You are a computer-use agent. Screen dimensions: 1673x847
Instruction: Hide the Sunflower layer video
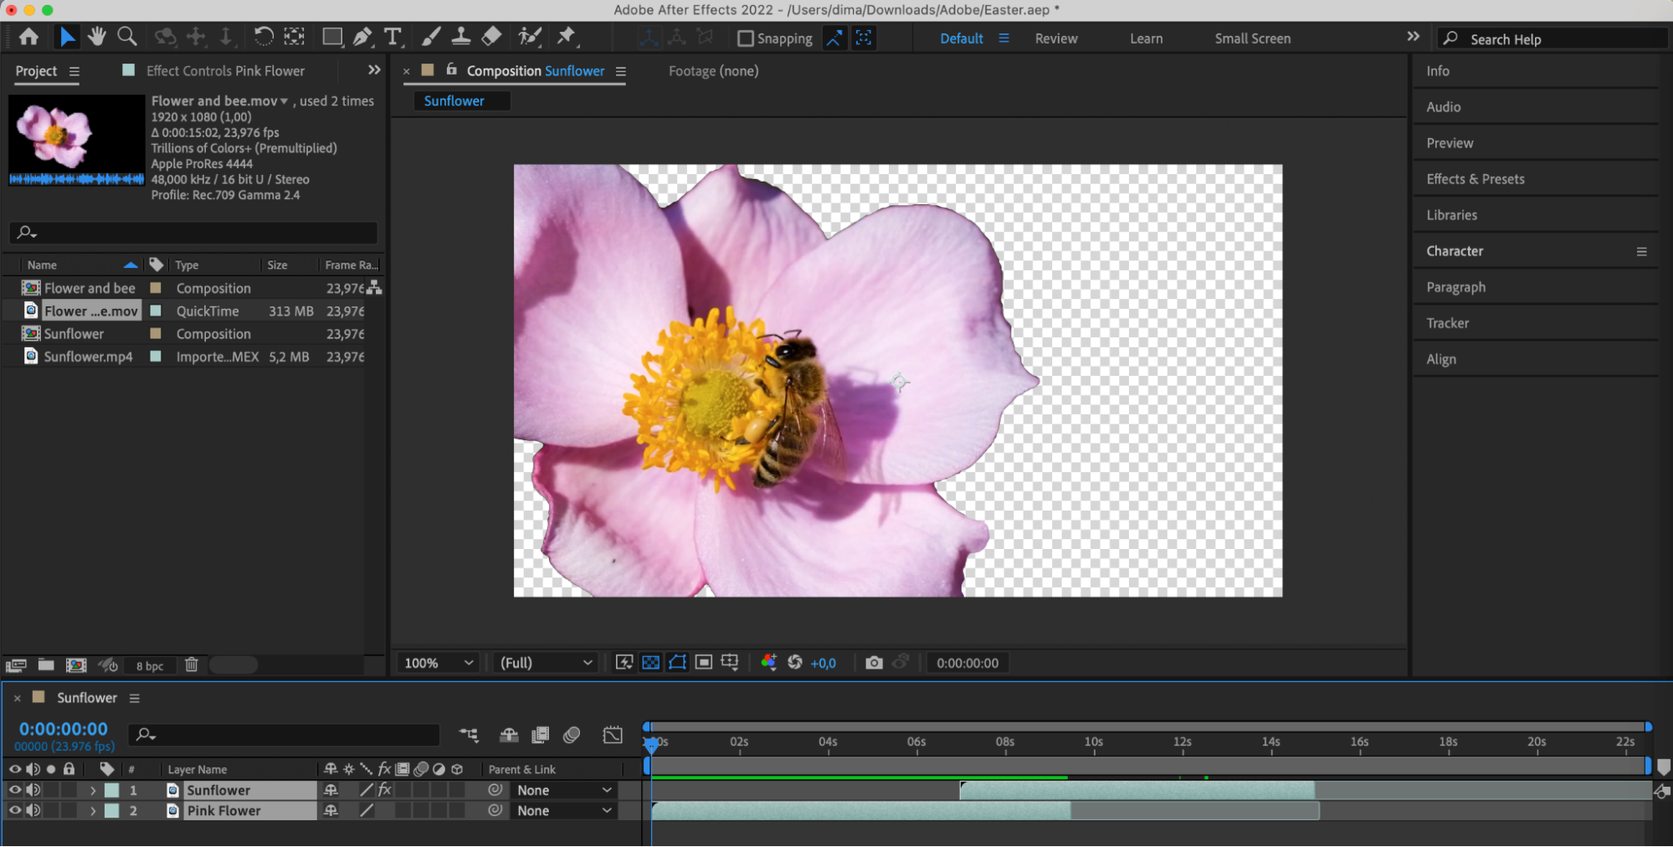15,790
